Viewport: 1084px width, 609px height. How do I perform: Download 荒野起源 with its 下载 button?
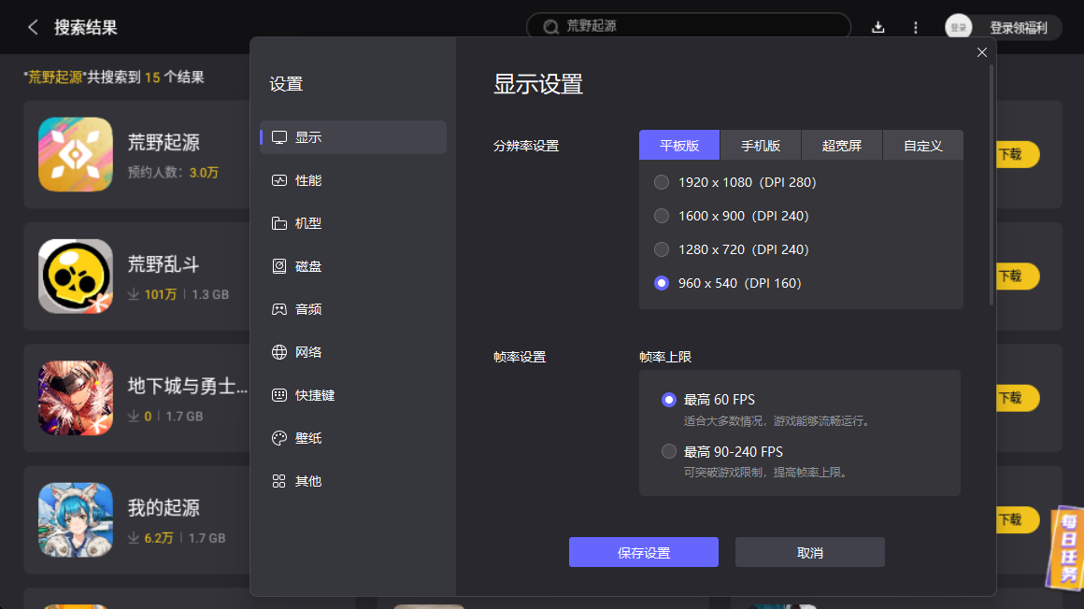coord(1018,154)
